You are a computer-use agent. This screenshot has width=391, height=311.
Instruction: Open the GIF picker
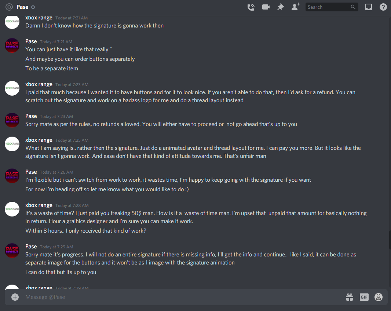(364, 297)
